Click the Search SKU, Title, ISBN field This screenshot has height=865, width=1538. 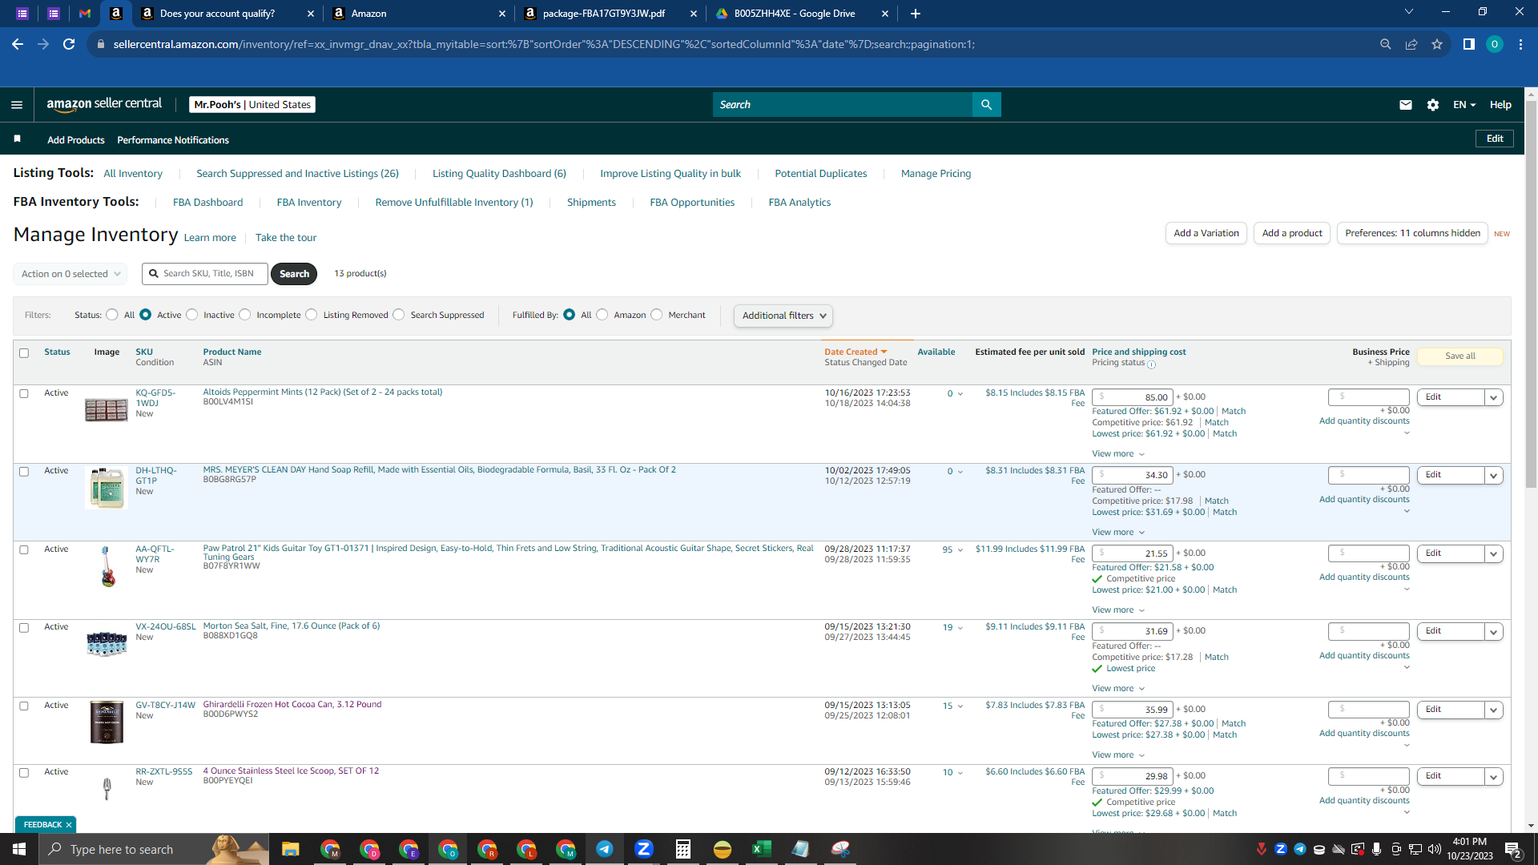205,274
